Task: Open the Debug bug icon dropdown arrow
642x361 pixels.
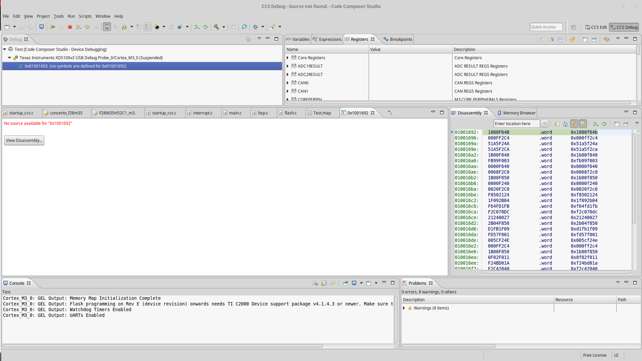Action: (263, 27)
